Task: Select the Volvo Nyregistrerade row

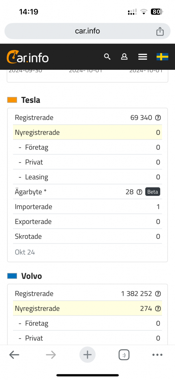Action: pos(87,308)
